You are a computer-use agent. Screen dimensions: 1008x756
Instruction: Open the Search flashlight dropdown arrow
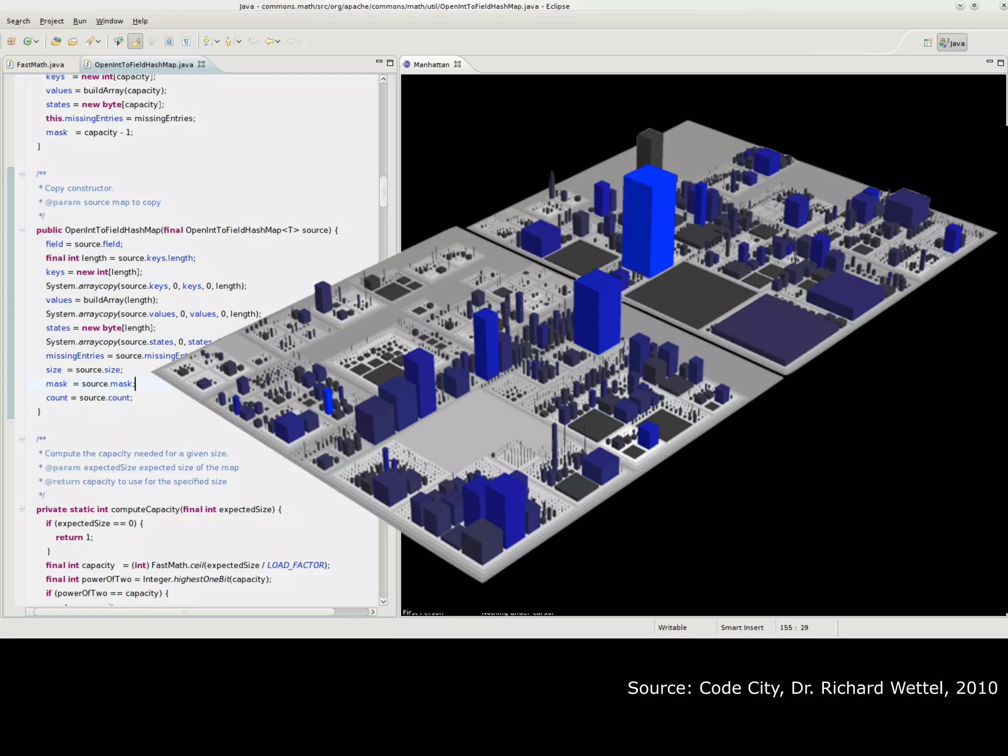point(98,42)
